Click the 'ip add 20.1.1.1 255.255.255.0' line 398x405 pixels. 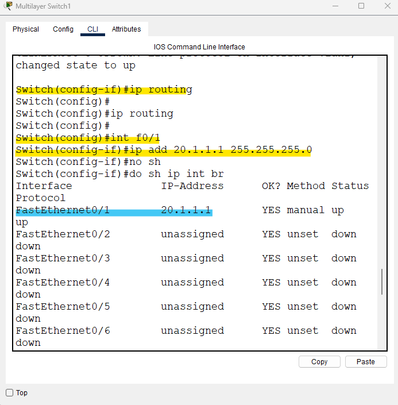(164, 150)
